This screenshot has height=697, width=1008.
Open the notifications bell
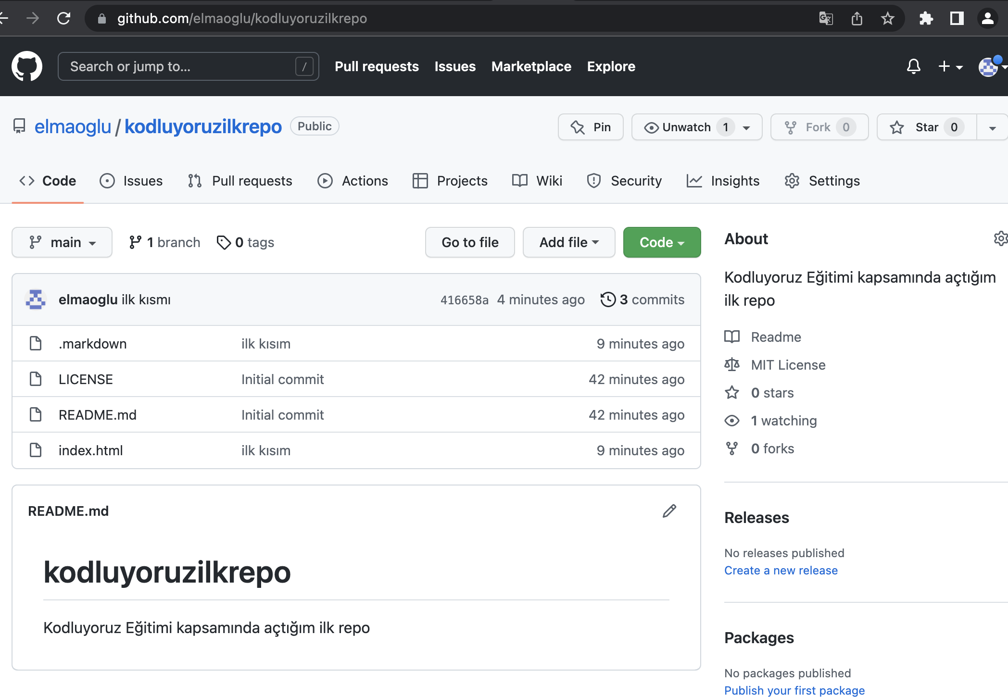[x=913, y=66]
